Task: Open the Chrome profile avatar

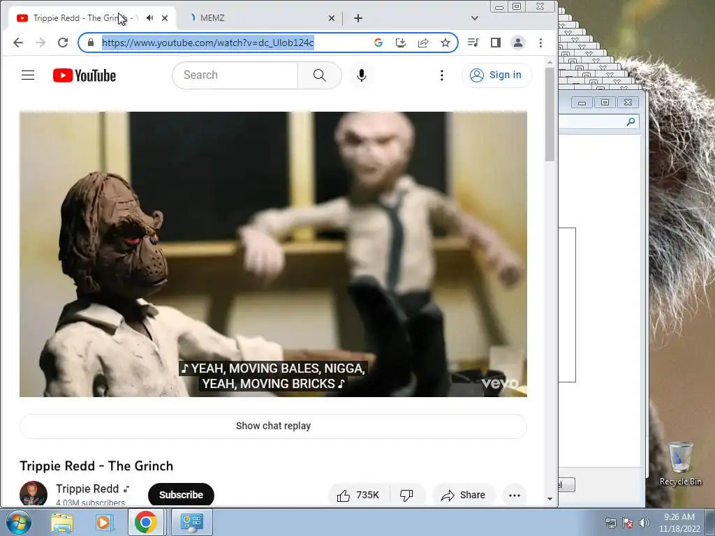Action: (518, 43)
